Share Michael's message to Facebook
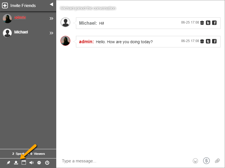Viewport: 225px width, 168px height. coord(214,23)
